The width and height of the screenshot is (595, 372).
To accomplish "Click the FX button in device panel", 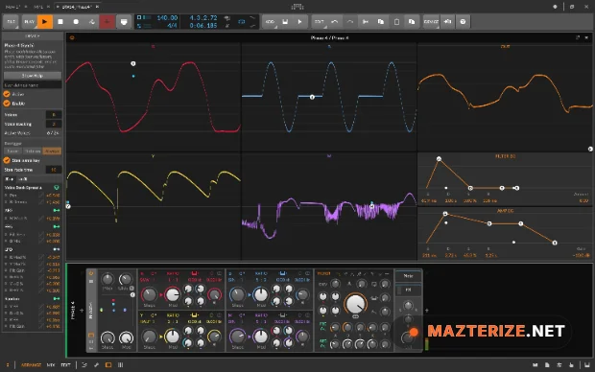I will coord(408,291).
